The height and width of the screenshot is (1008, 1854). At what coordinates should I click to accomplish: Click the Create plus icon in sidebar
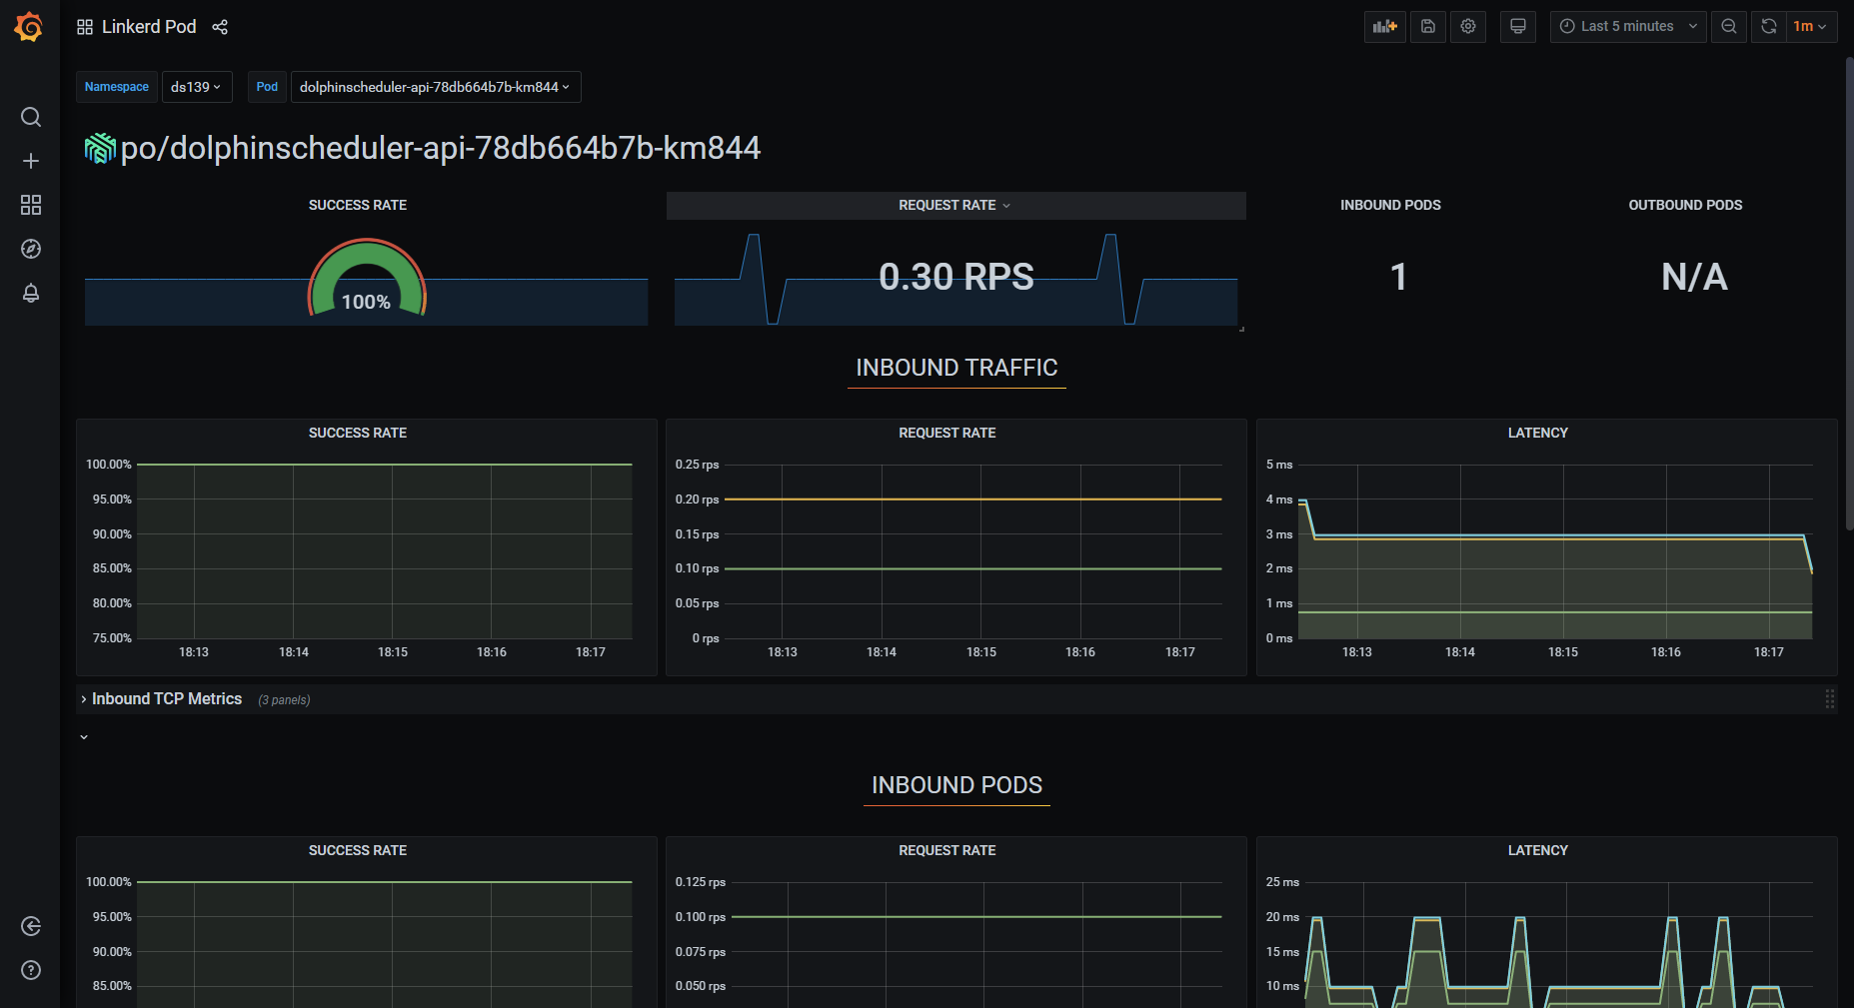pyautogui.click(x=31, y=161)
